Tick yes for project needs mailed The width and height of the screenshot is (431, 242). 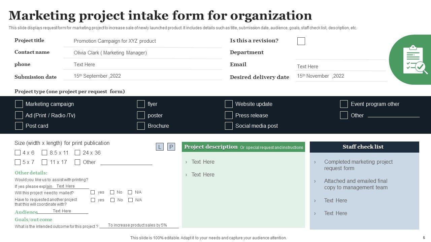(x=93, y=192)
